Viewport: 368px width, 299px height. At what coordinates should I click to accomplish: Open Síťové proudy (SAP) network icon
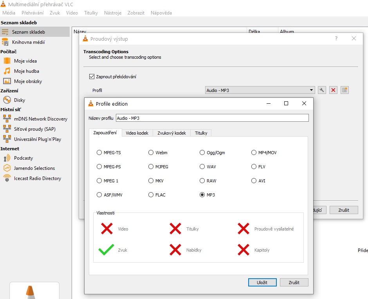point(7,129)
